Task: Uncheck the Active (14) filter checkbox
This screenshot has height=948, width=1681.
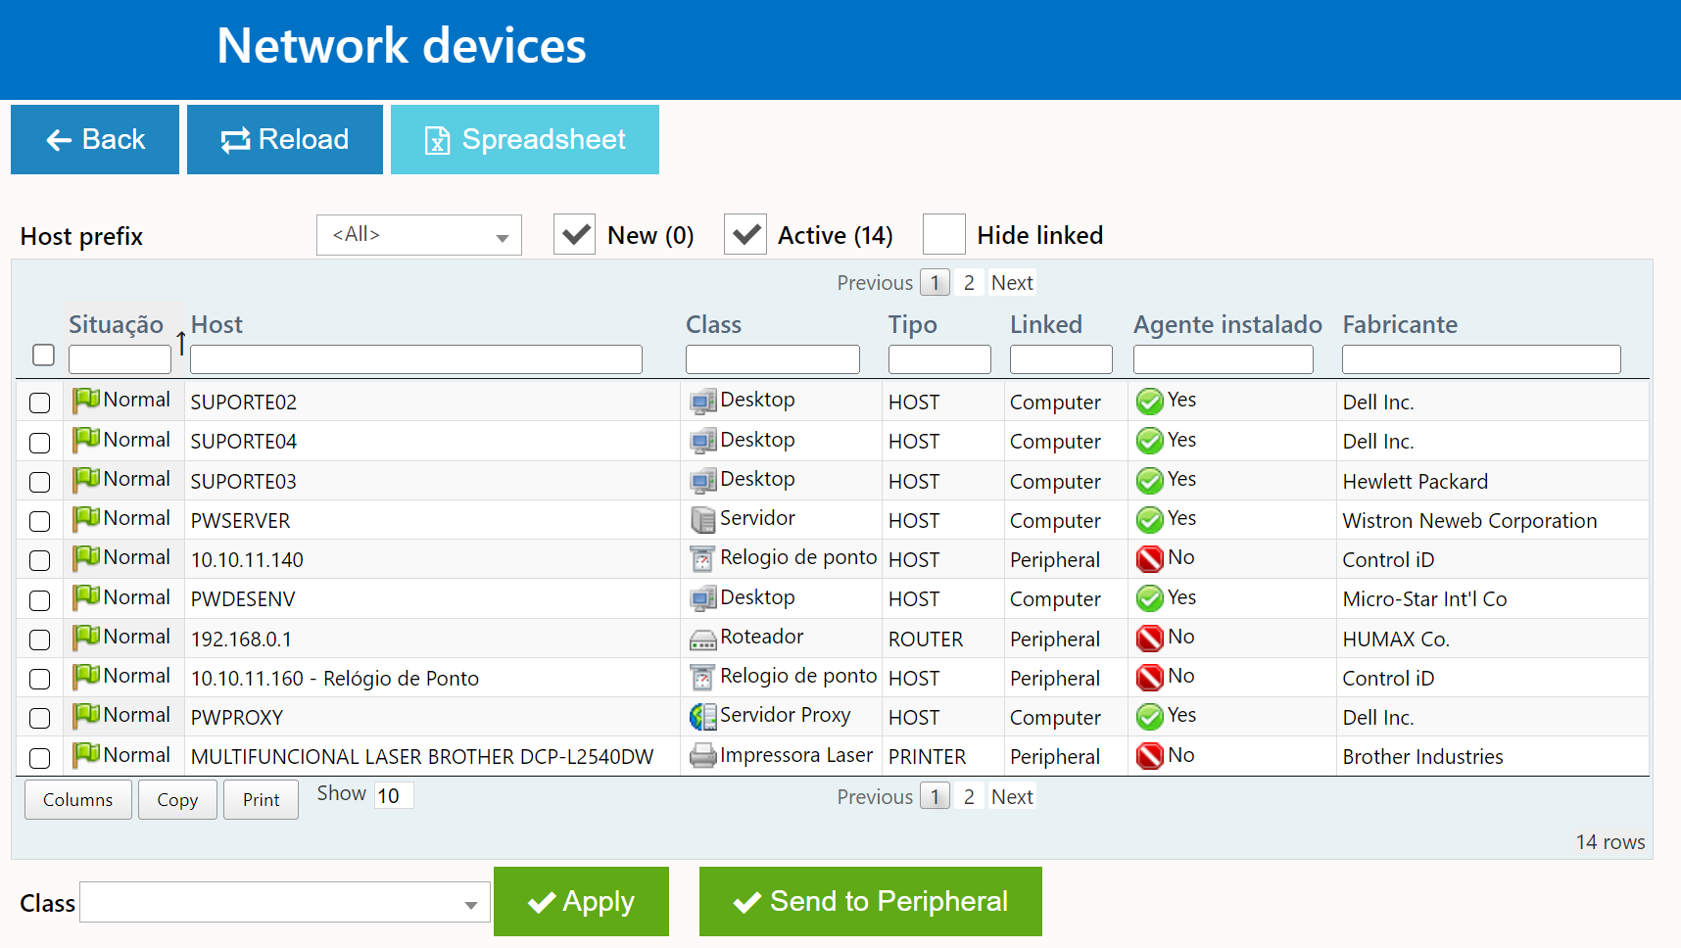Action: [x=744, y=235]
